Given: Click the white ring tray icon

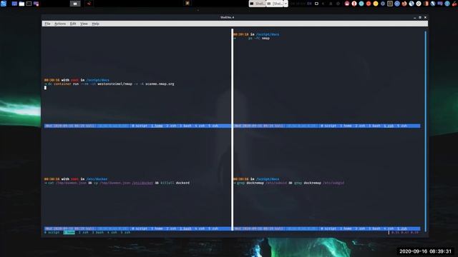Looking at the screenshot, I should click(419, 4).
